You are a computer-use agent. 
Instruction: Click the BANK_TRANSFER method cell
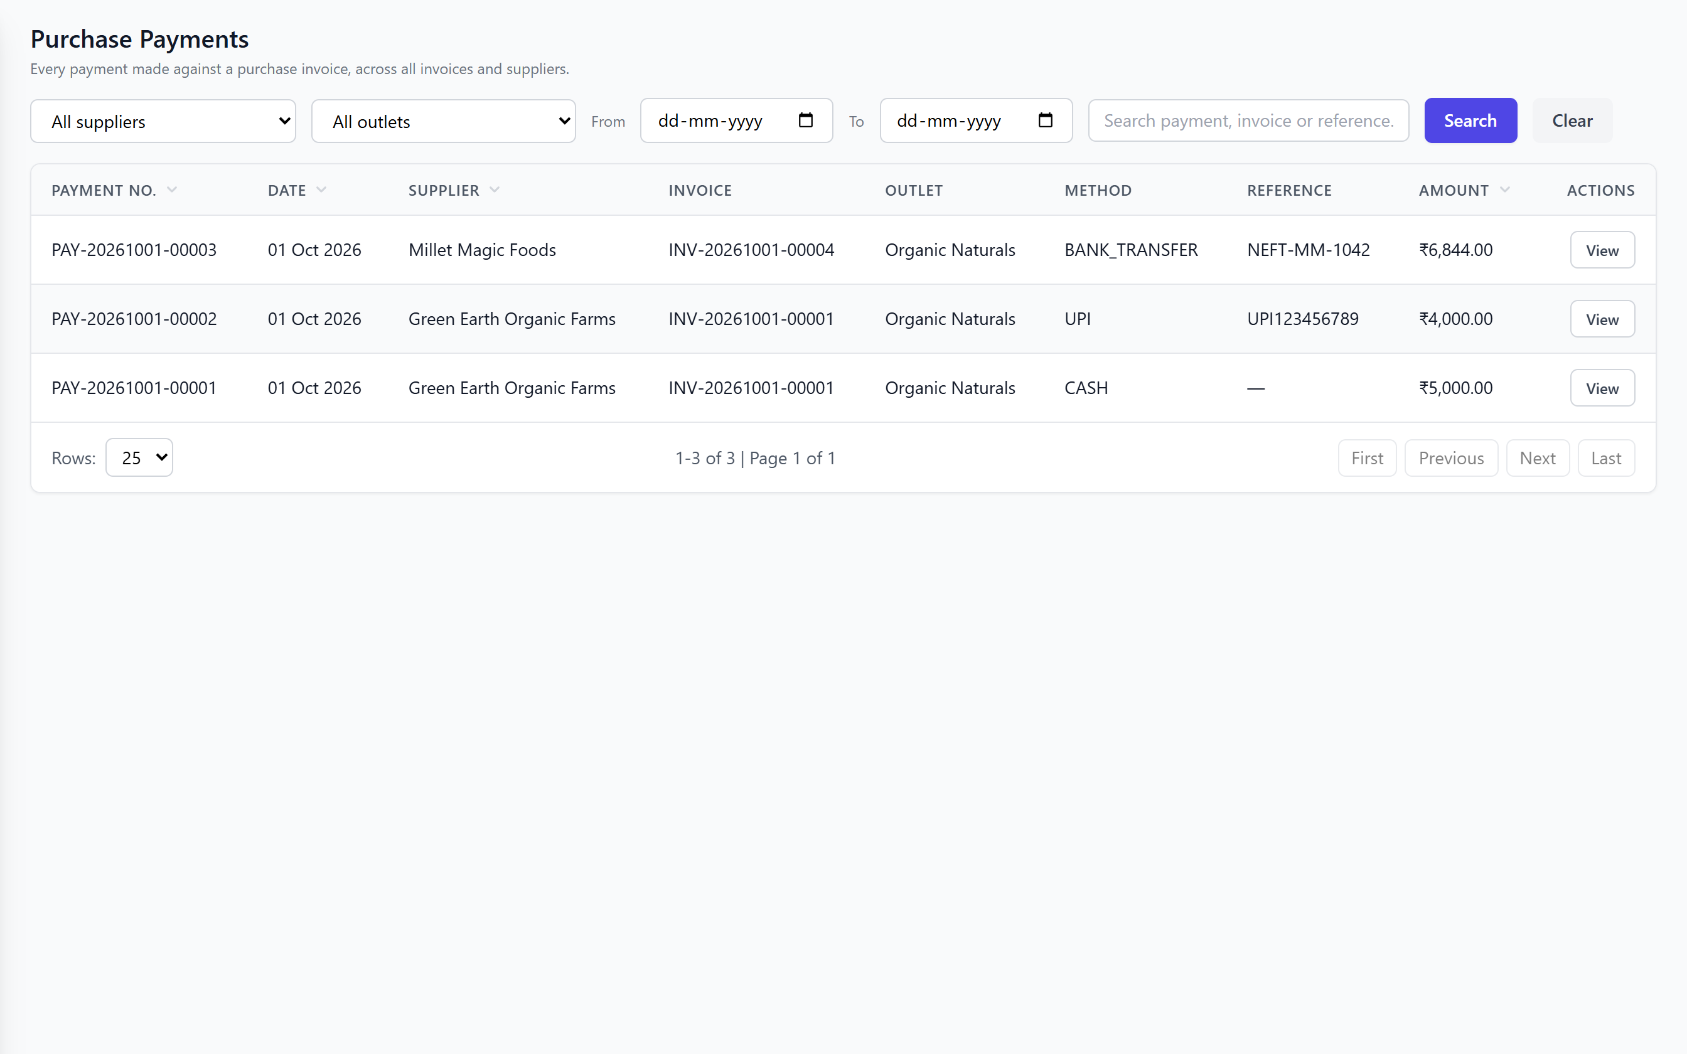(x=1132, y=250)
